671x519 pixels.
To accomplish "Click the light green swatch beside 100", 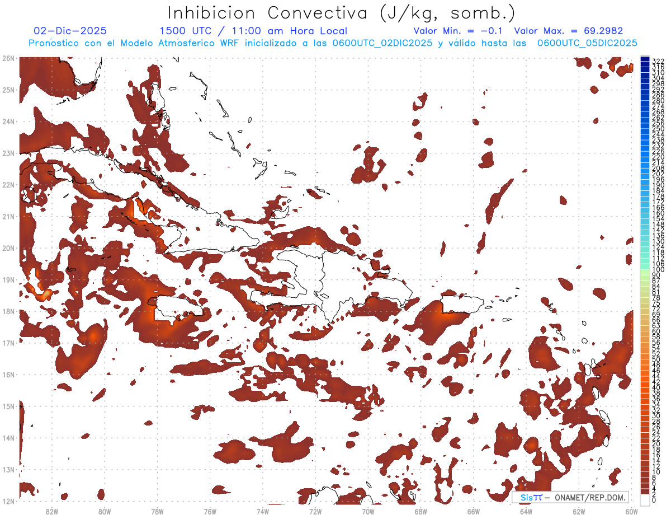I will 645,272.
